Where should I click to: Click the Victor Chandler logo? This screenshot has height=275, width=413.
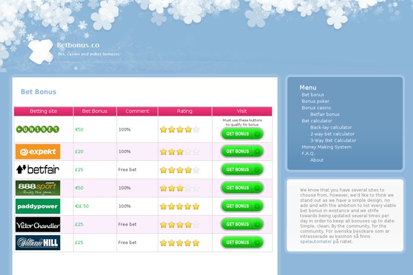tap(38, 225)
